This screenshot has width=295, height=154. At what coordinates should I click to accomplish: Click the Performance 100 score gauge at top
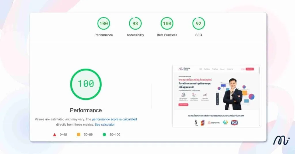point(103,24)
